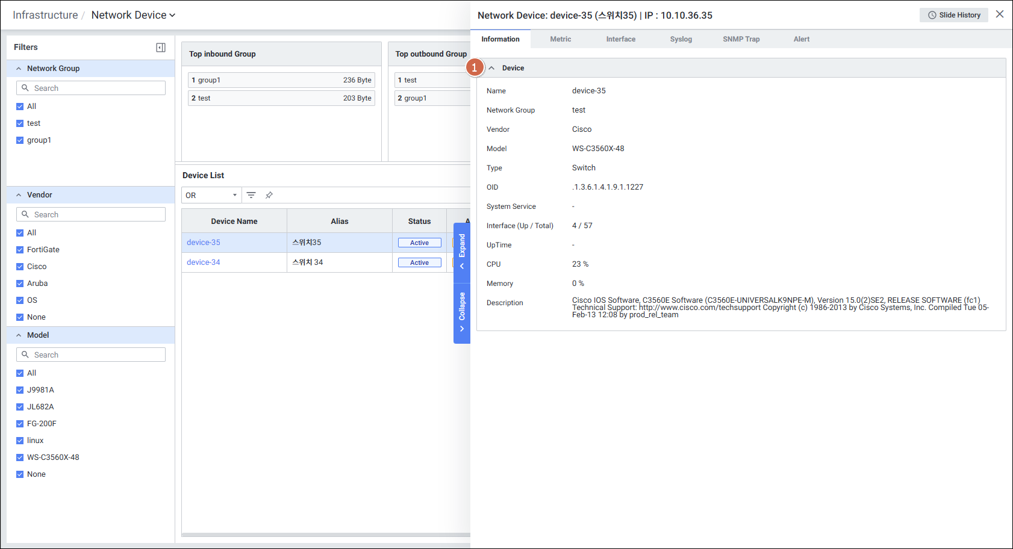Pin the Device List filter bar

pyautogui.click(x=269, y=195)
